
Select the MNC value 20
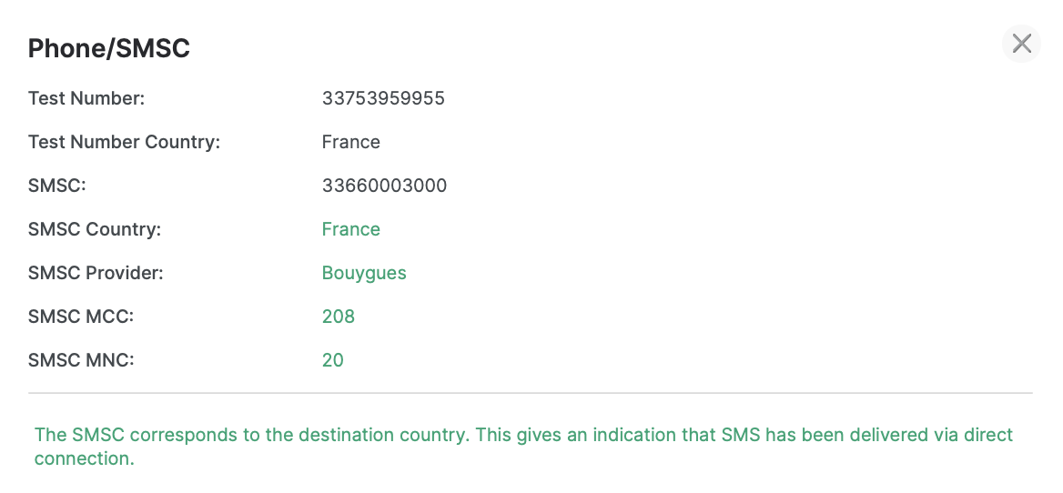tap(332, 360)
